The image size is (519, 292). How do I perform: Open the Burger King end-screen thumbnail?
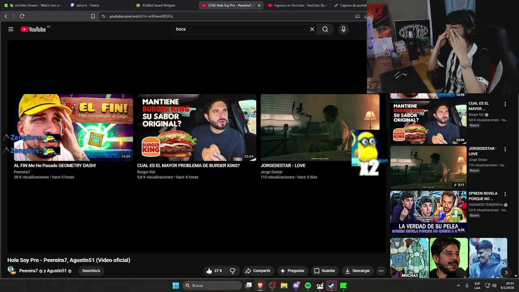pos(197,128)
